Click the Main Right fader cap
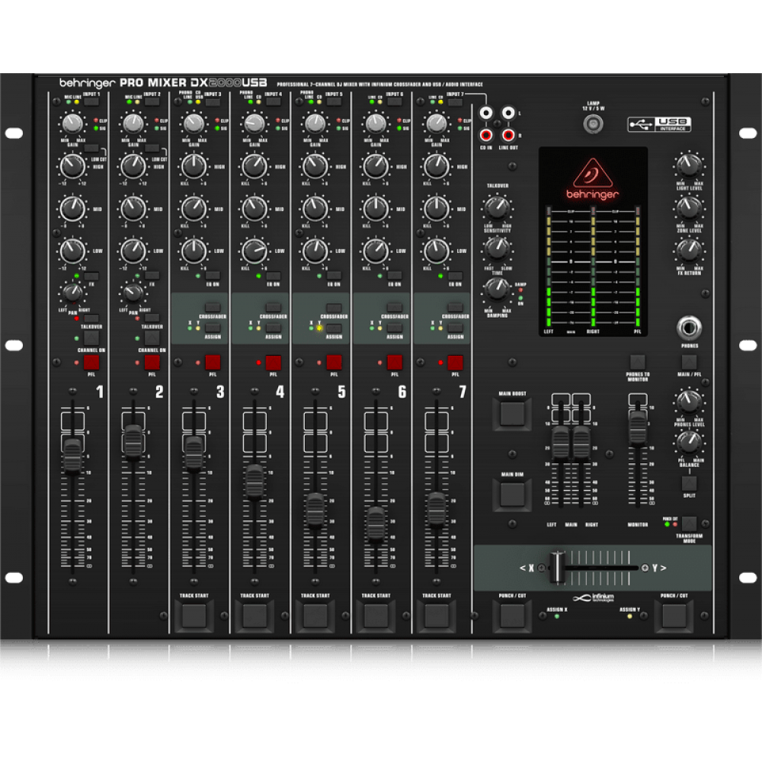Screen dimensions: 762x762 coord(581,442)
